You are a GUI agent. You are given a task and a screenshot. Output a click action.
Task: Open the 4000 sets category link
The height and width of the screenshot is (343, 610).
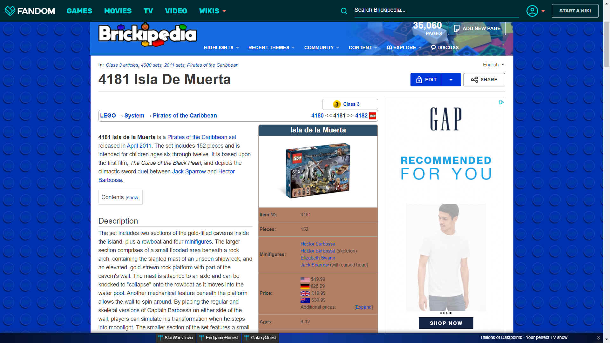tap(151, 65)
